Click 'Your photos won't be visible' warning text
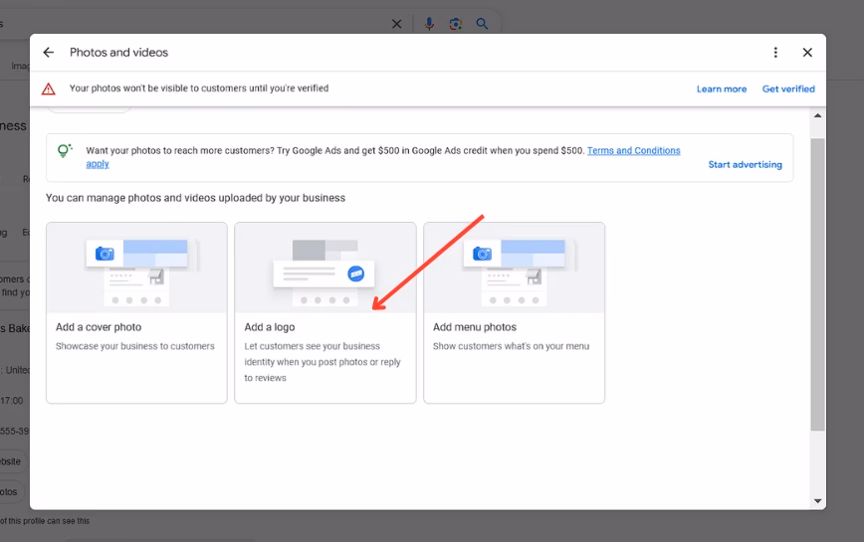 coord(199,89)
